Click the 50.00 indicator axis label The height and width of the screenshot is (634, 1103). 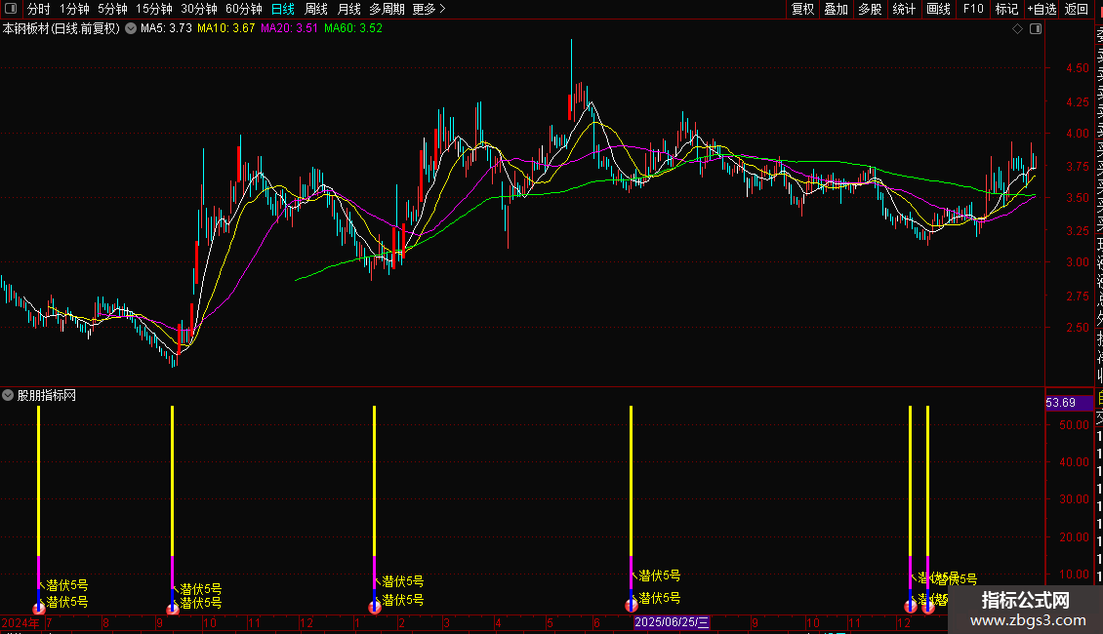[1074, 424]
